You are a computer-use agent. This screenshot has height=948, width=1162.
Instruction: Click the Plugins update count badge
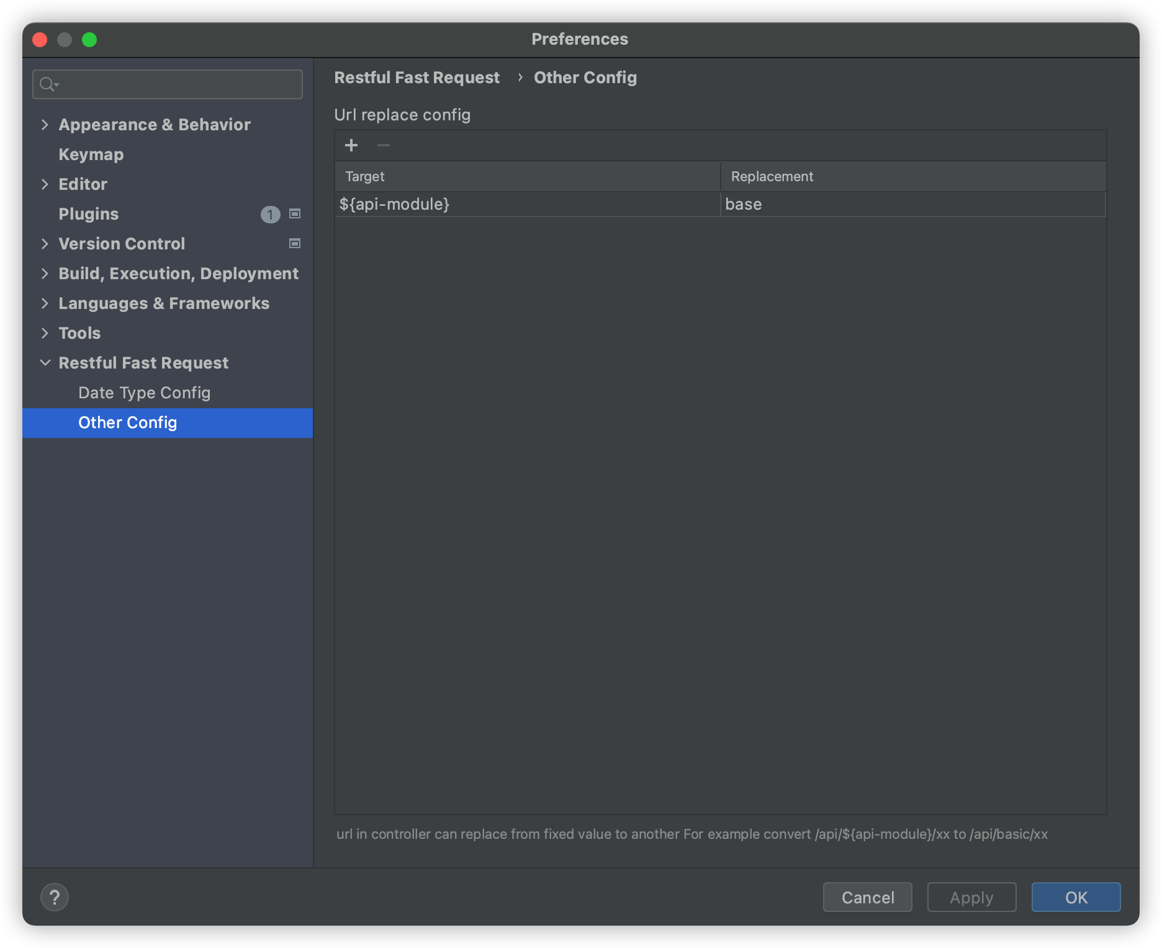tap(270, 215)
